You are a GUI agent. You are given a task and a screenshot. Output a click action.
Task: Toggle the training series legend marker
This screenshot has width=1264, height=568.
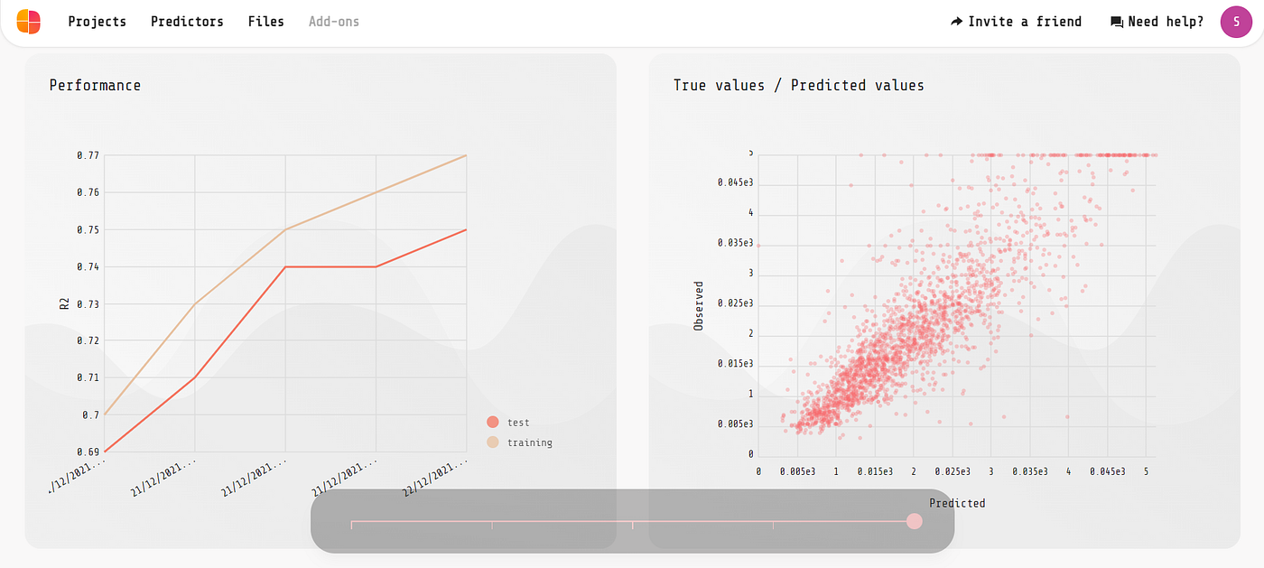point(492,442)
